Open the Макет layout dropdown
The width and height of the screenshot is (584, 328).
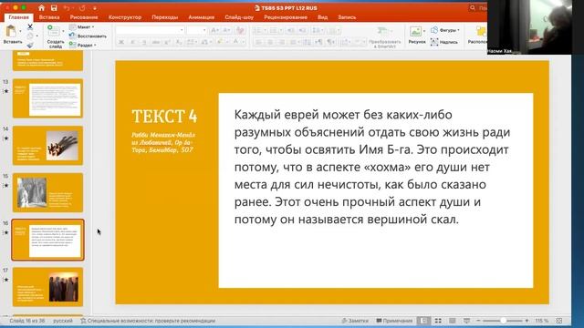[x=82, y=26]
